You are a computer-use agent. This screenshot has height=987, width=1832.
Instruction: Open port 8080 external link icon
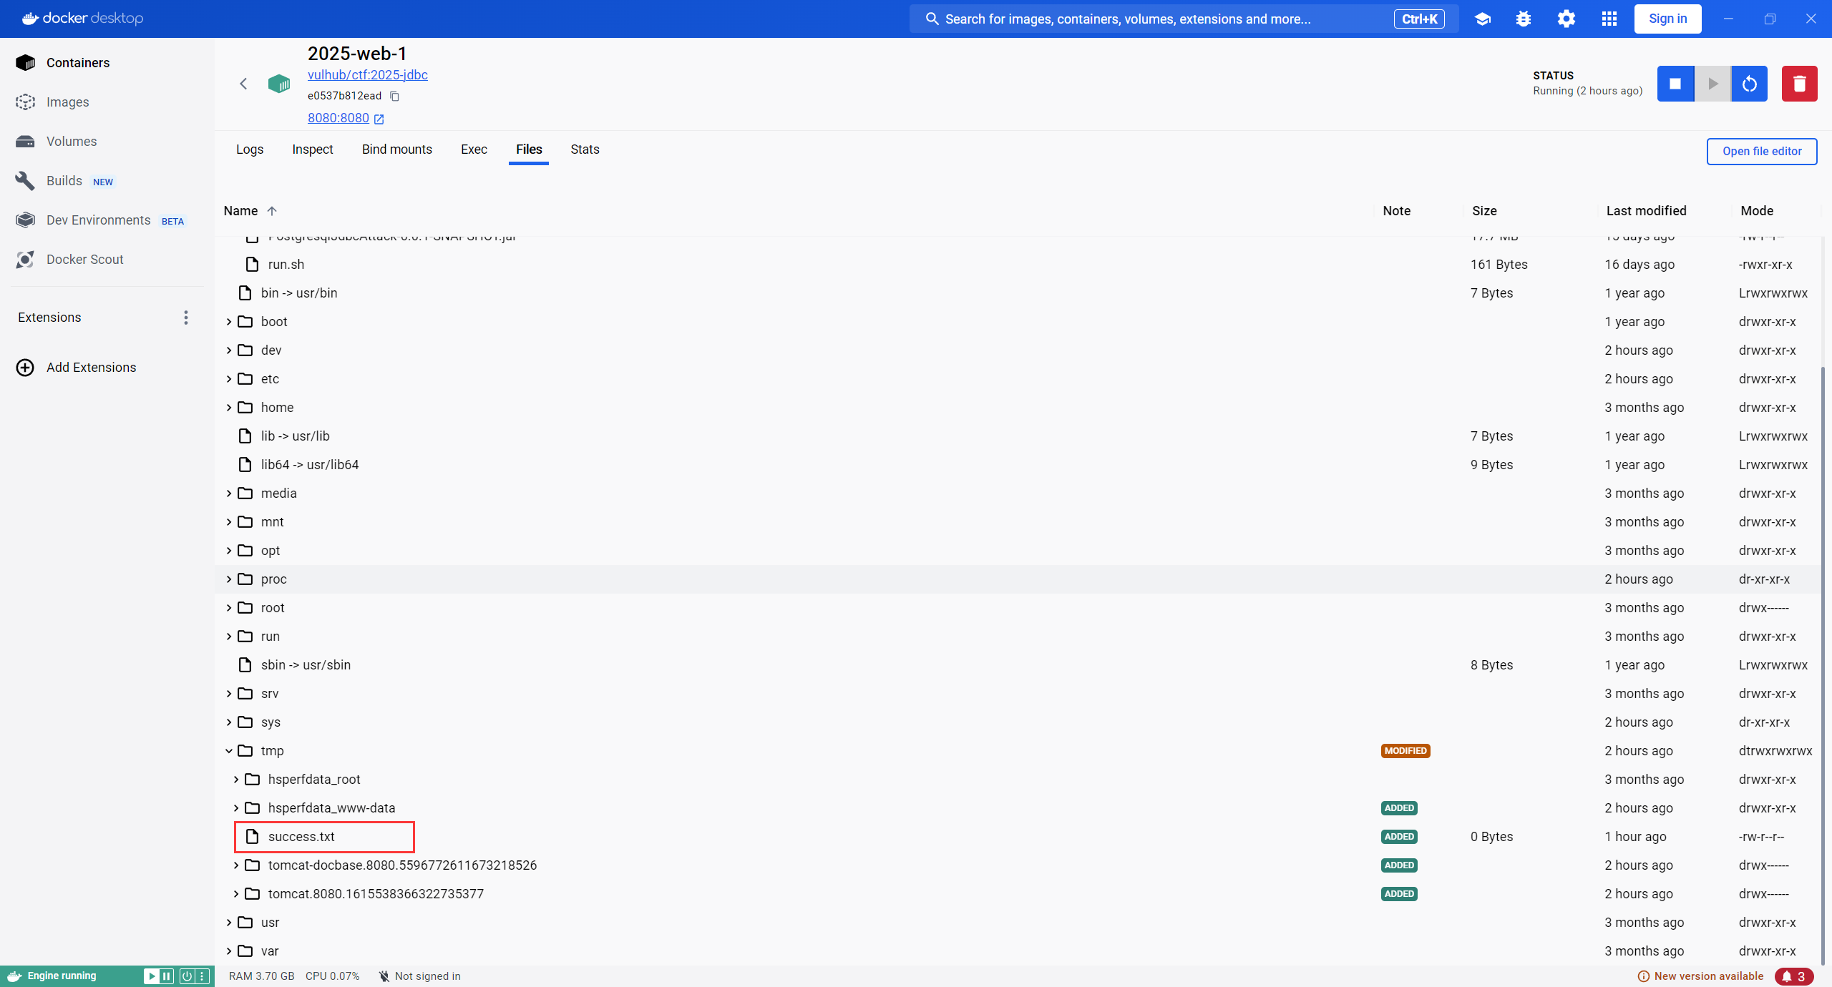379,119
